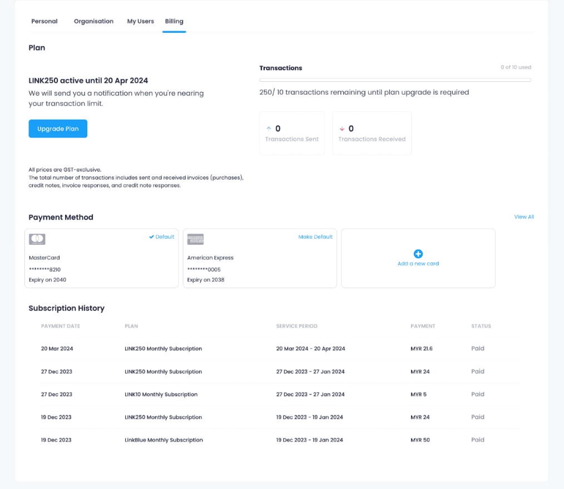Click the down arrow Transactions Received icon
The height and width of the screenshot is (489, 564).
pos(342,129)
